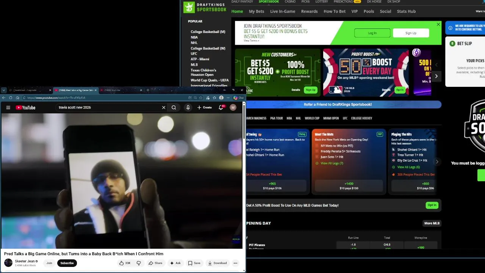
Task: Go to DraftKings Rewards page
Action: point(309,11)
